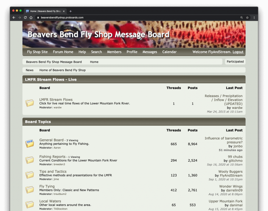This screenshot has width=268, height=211.
Task: Click the Local Waters folder icon
Action: [29, 205]
